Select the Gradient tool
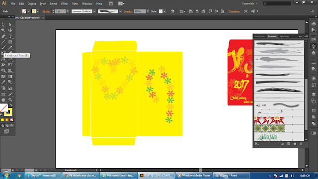 point(10,77)
